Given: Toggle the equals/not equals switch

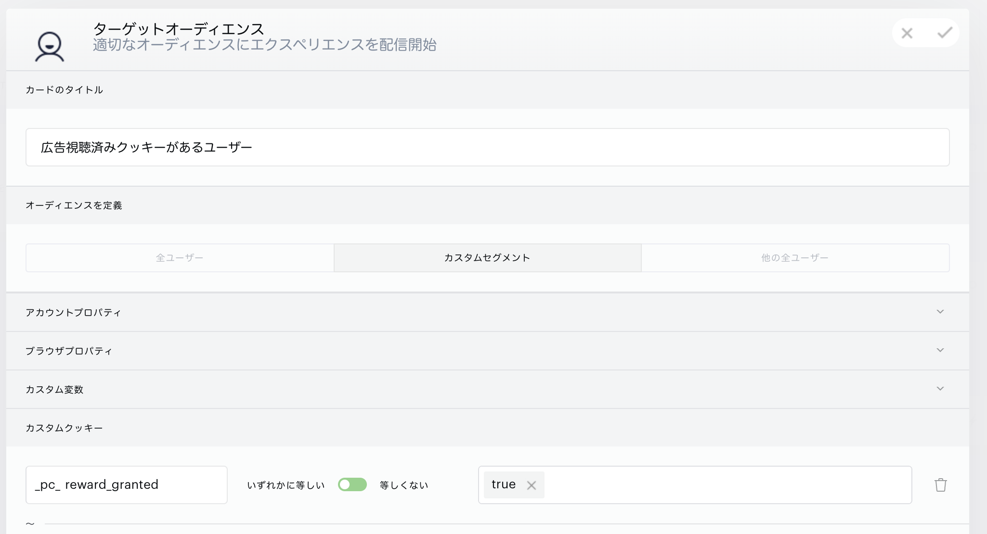Looking at the screenshot, I should [x=352, y=484].
